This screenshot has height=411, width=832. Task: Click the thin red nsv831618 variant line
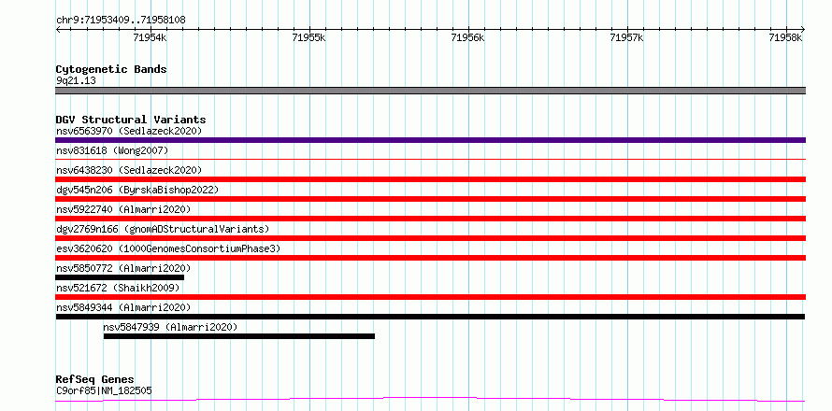430,159
